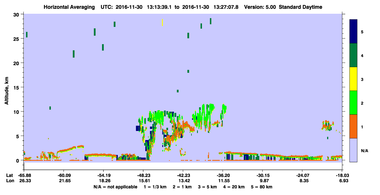
Task: Click the 'N/A = not applicable' legend text
Action: point(115,187)
